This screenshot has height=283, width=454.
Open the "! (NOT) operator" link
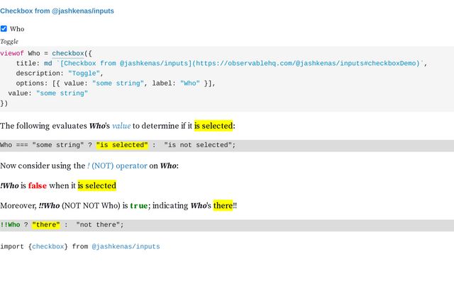[117, 166]
